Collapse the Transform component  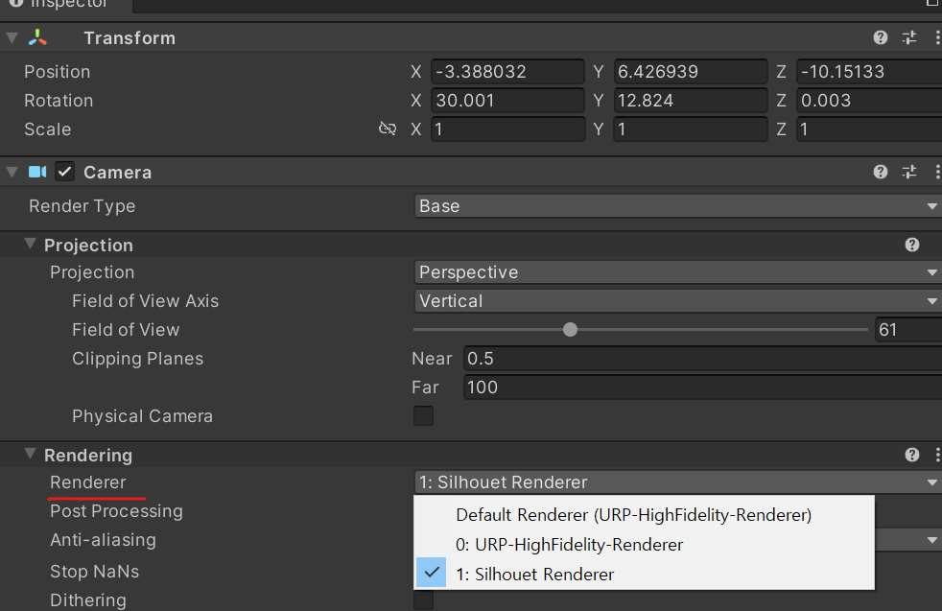click(x=12, y=37)
